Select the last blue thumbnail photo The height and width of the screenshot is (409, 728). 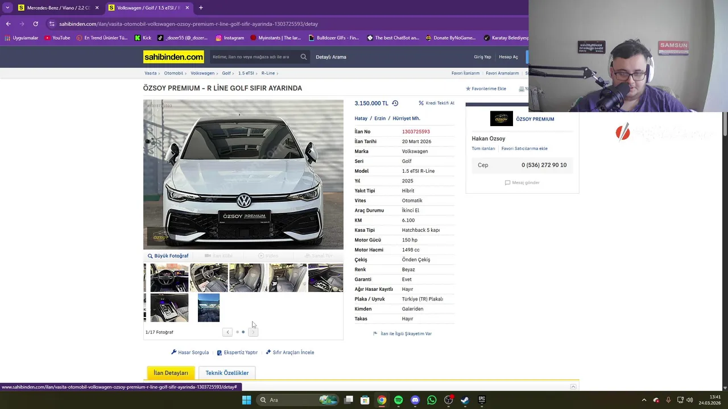[x=209, y=307]
